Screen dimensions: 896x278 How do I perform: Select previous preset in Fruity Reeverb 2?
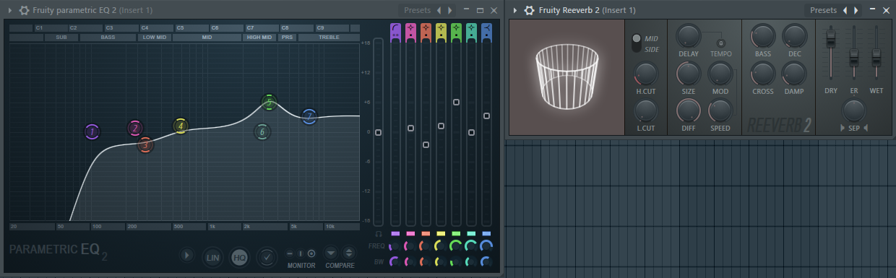[845, 10]
